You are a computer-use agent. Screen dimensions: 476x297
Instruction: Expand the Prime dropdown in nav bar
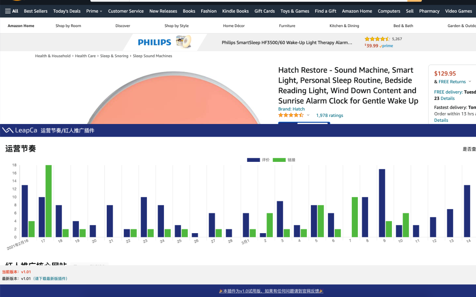coord(94,11)
